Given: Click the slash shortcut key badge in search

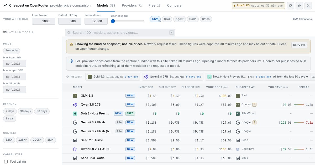Looking at the screenshot, I should point(172,33).
